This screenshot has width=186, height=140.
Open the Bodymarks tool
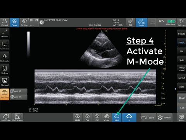(5, 58)
